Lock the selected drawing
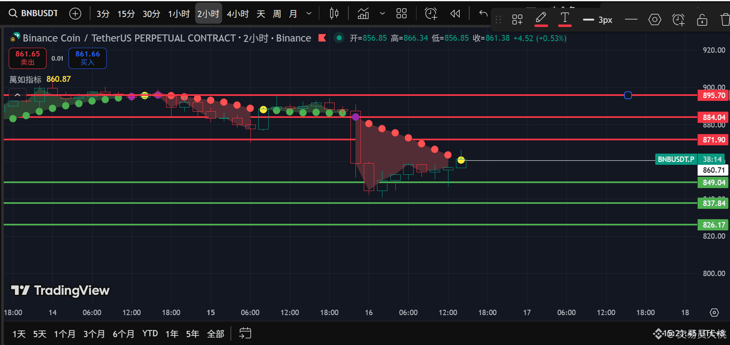Screen dimensions: 730x345 point(702,20)
